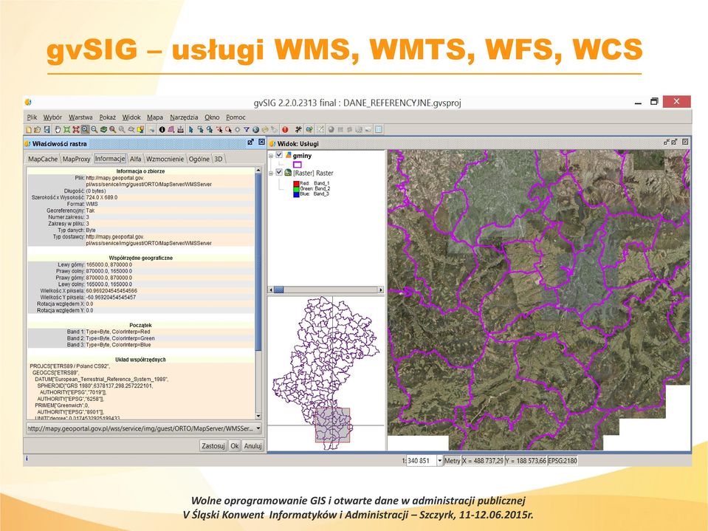Select the Zoom out magnifier tool
This screenshot has height=531, width=708.
94,129
